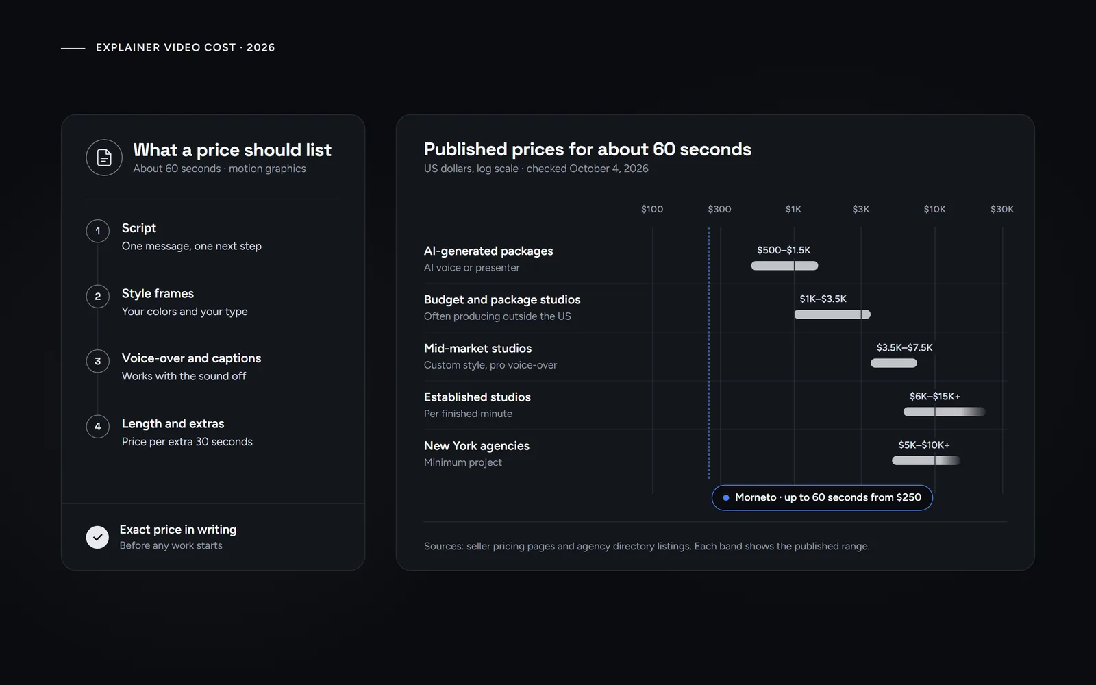
Task: Click the Mid-market studios price bar
Action: tap(894, 363)
